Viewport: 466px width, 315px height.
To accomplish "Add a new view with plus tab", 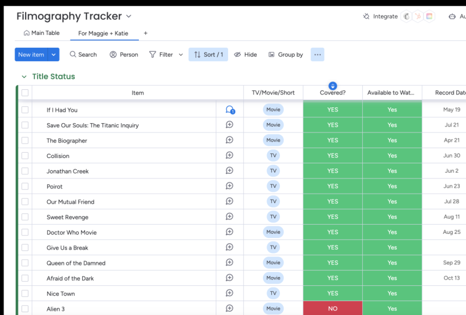I will click(x=146, y=33).
